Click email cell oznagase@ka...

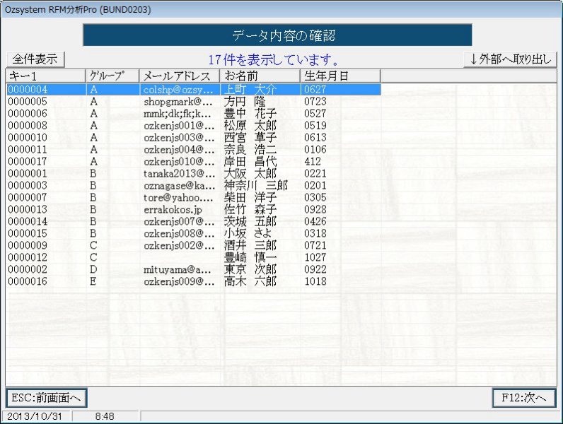(x=179, y=185)
